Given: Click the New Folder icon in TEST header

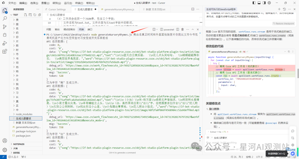Looking at the screenshot, I should coord(30,15).
